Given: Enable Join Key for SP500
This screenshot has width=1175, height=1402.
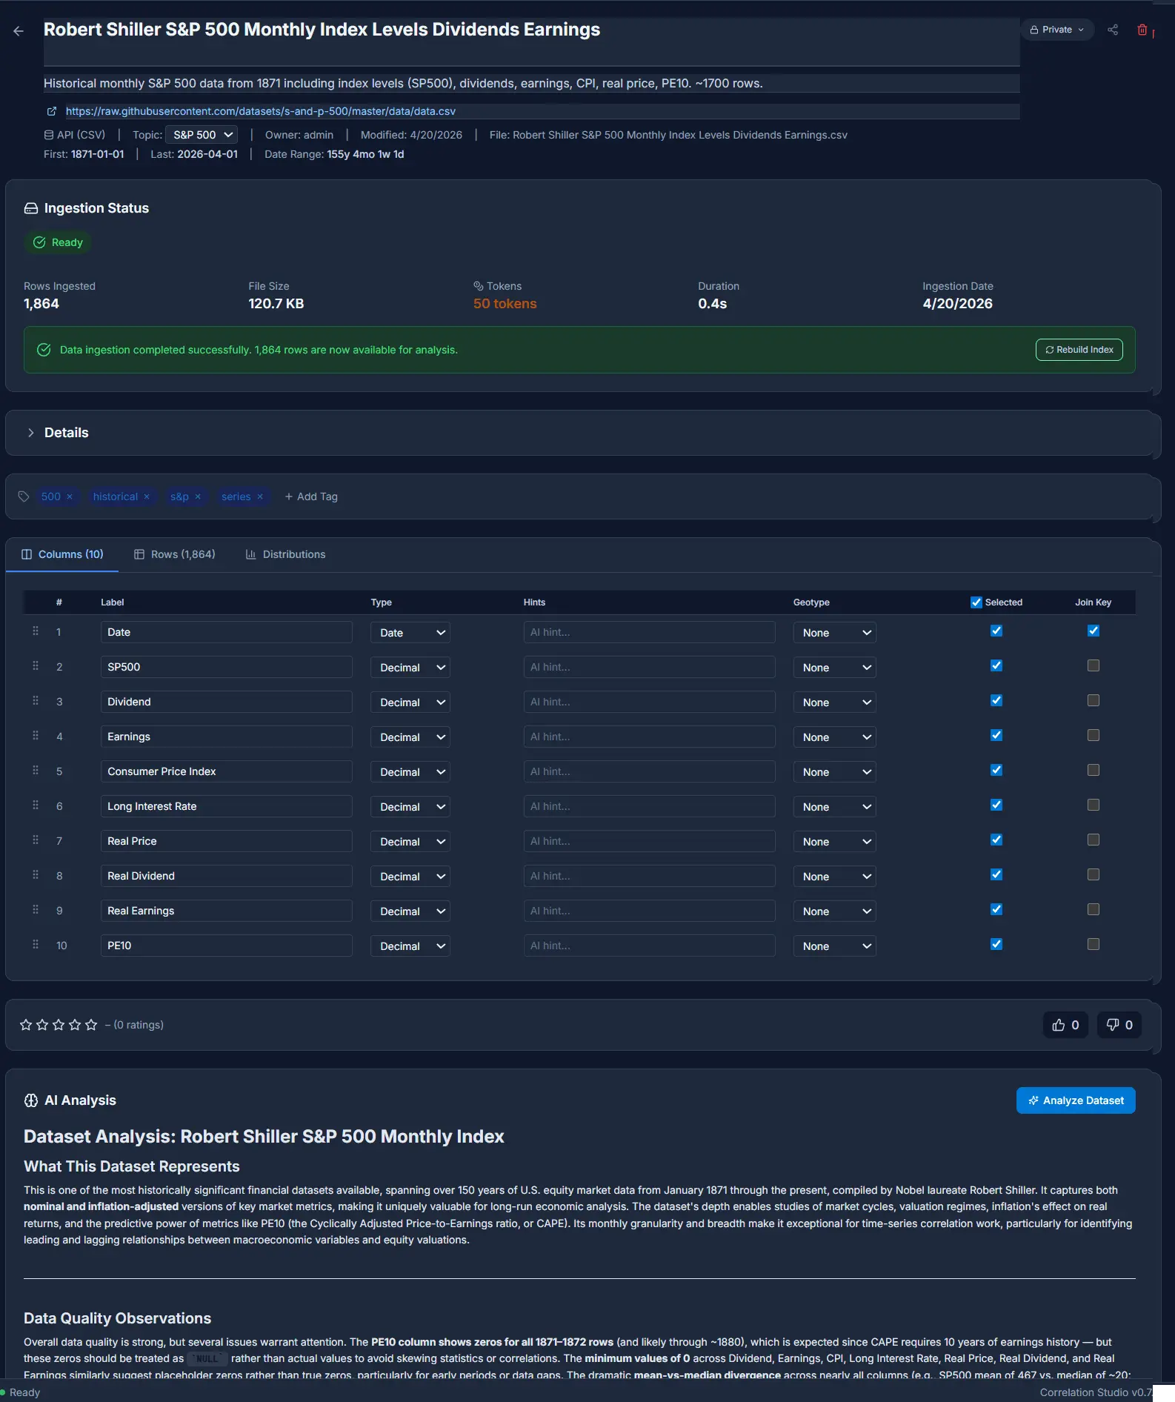Looking at the screenshot, I should pos(1094,665).
